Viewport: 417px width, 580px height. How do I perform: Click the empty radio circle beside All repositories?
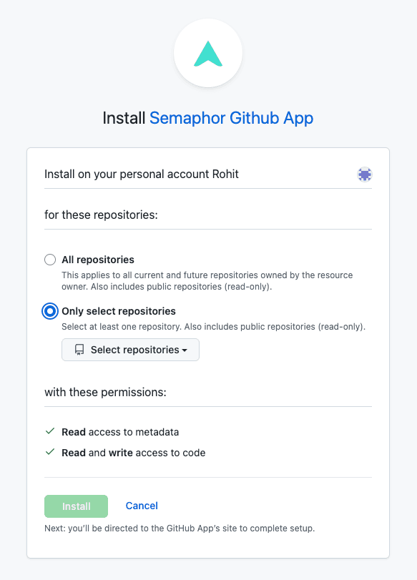pyautogui.click(x=49, y=260)
